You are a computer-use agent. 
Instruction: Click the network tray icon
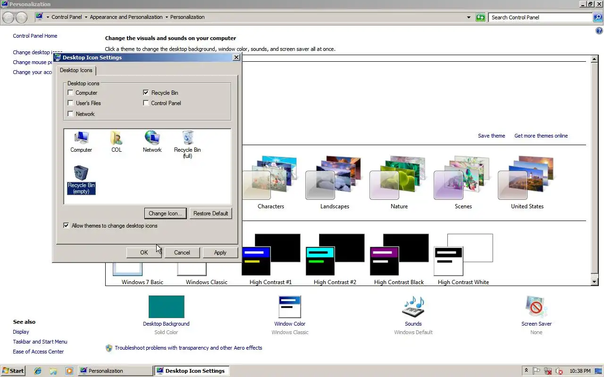[548, 371]
